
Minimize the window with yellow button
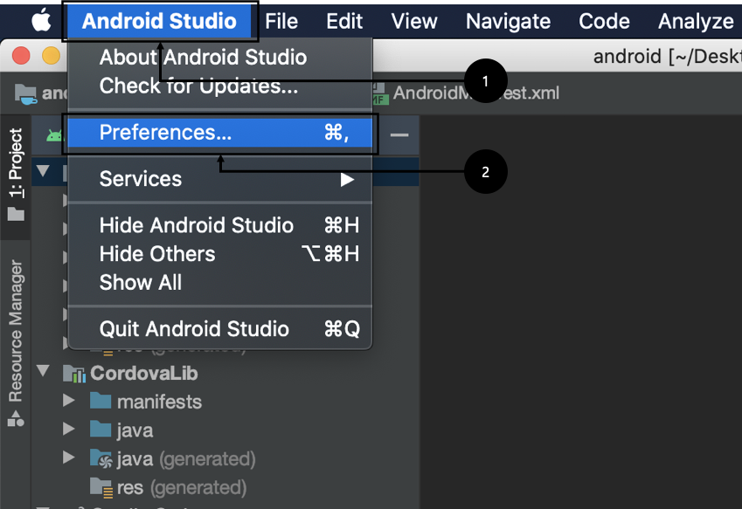(x=51, y=56)
